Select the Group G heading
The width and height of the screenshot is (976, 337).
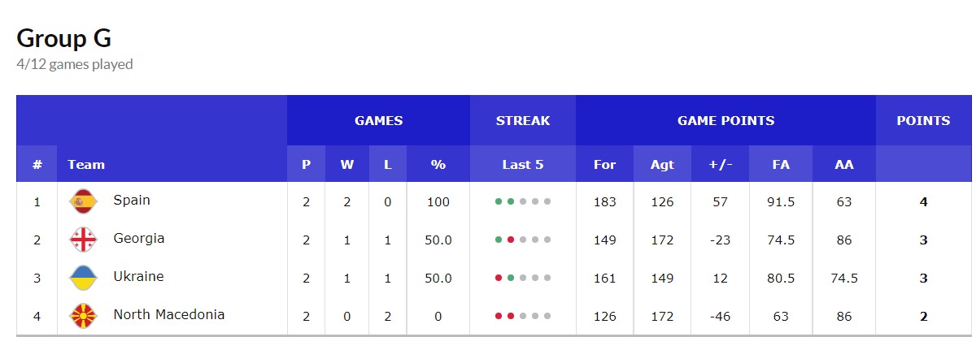[x=64, y=38]
